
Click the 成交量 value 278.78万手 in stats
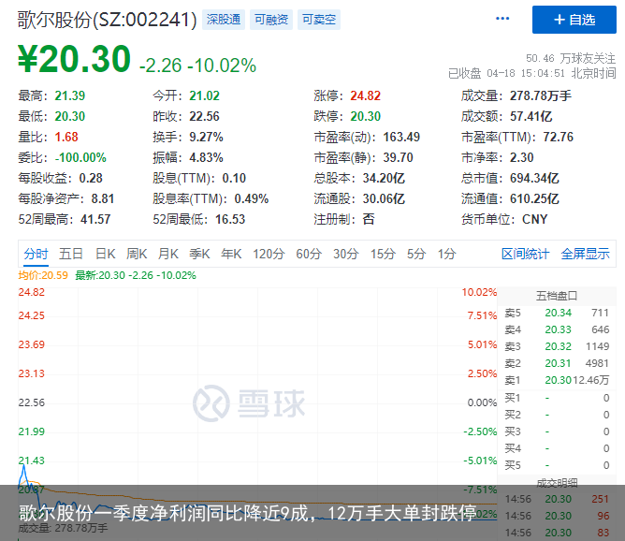pos(541,95)
